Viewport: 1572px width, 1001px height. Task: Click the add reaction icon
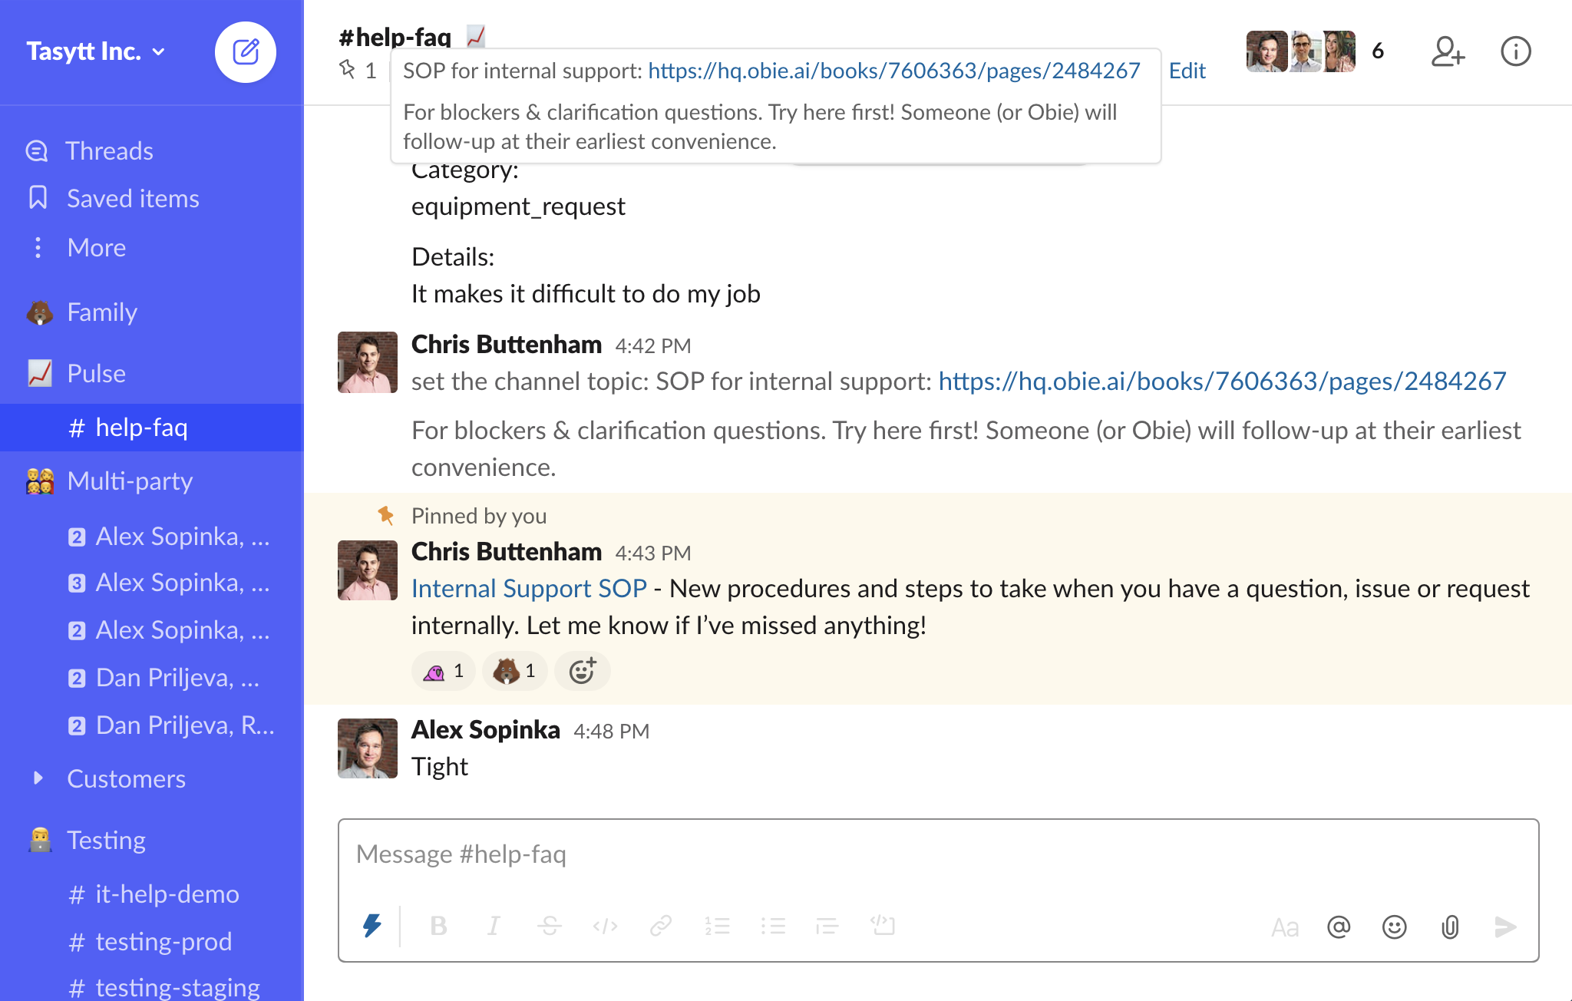[x=582, y=671]
